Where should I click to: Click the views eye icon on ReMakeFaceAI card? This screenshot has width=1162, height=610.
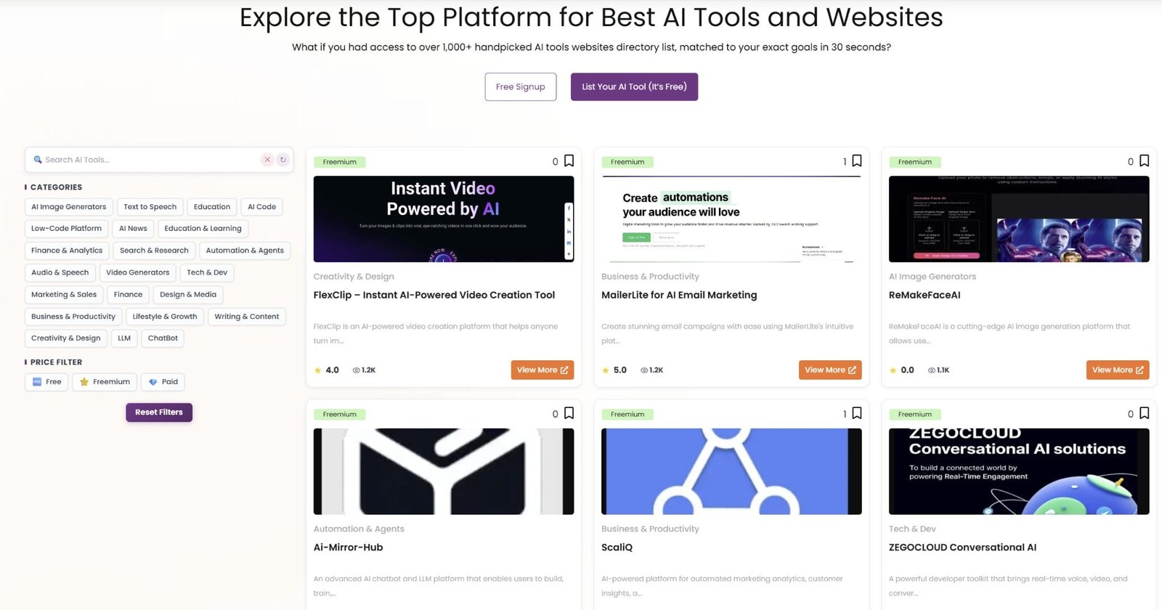pyautogui.click(x=932, y=370)
